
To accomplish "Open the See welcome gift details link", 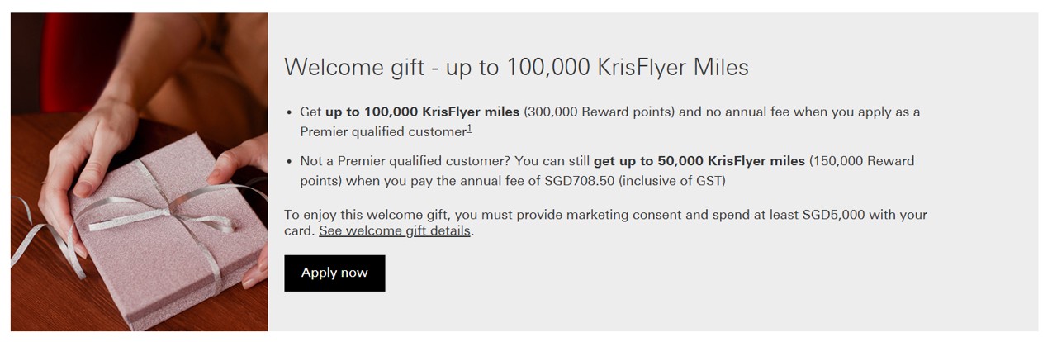I will pos(395,231).
